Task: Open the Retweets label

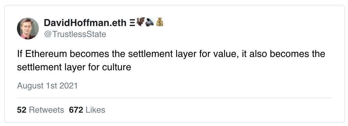Action: pos(46,110)
